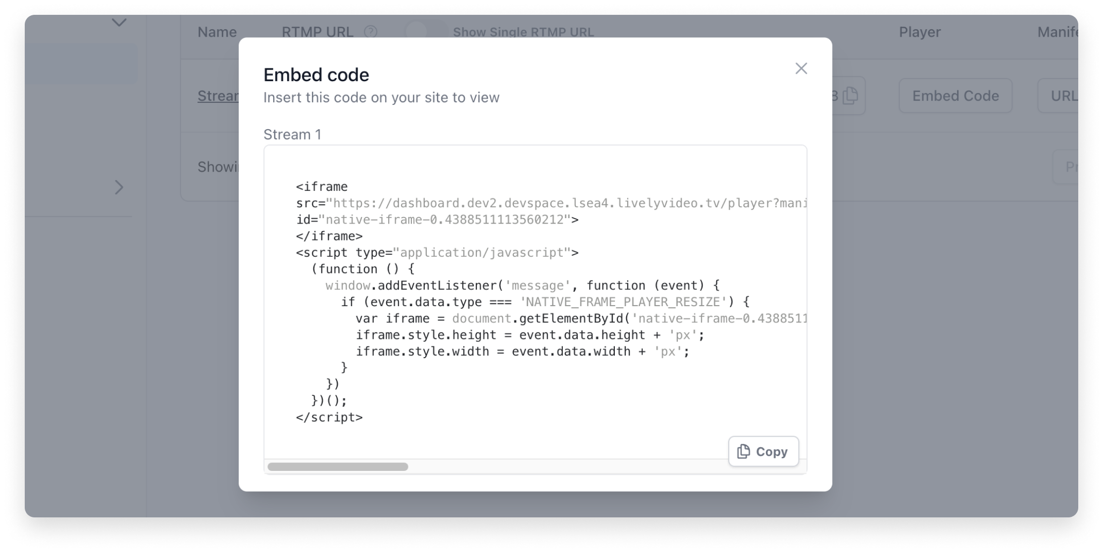This screenshot has width=1103, height=552.
Task: Click the Manifest column header
Action: 1057,32
